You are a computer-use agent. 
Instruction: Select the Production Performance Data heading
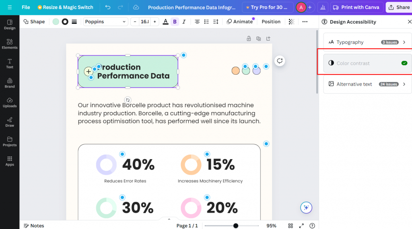(133, 72)
